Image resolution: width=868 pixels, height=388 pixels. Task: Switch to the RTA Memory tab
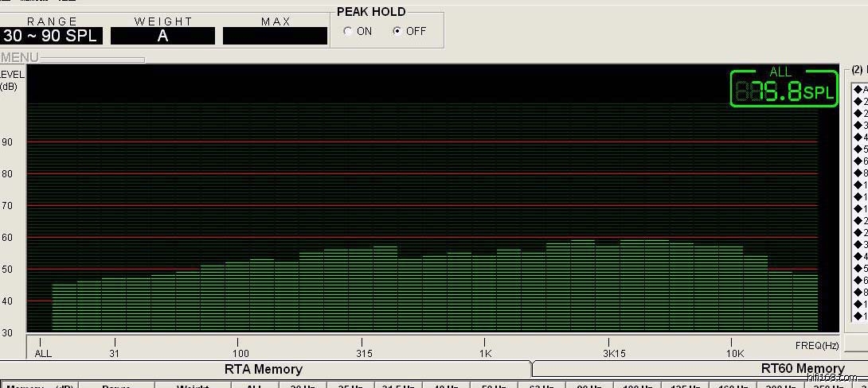264,369
